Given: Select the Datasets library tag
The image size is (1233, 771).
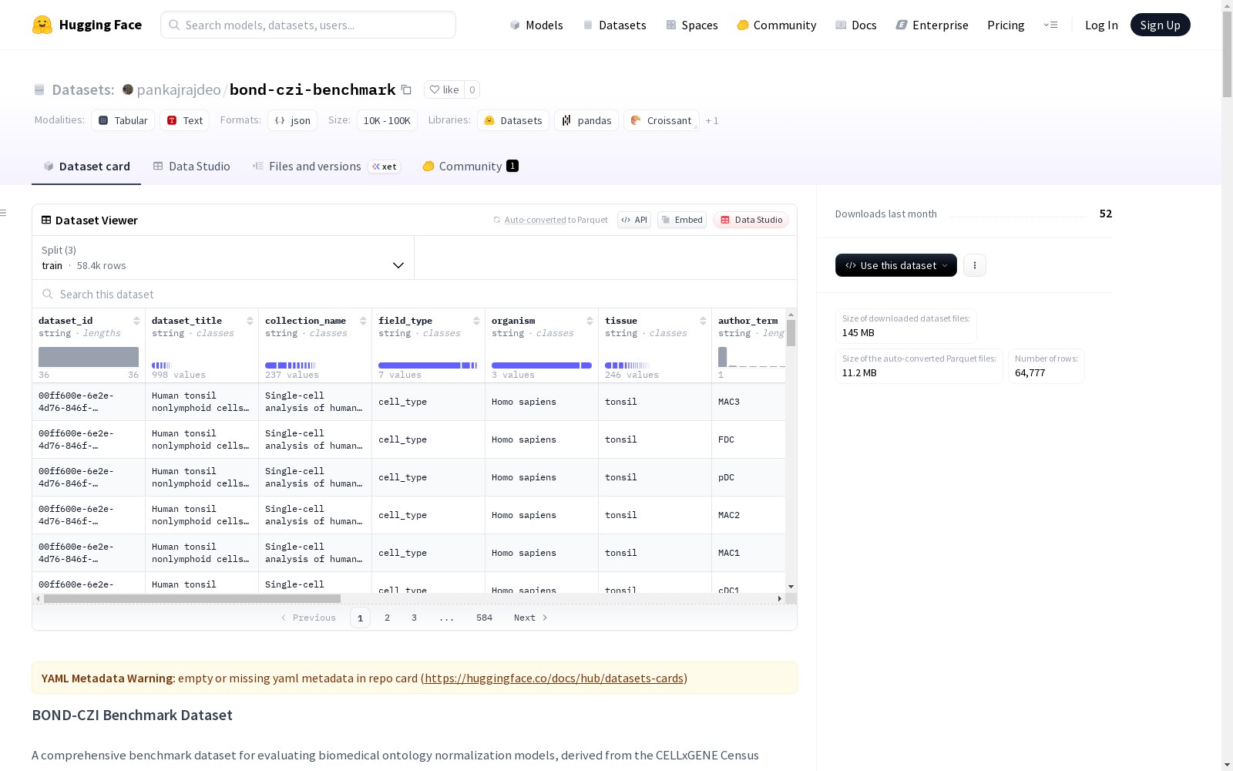Looking at the screenshot, I should pyautogui.click(x=513, y=120).
